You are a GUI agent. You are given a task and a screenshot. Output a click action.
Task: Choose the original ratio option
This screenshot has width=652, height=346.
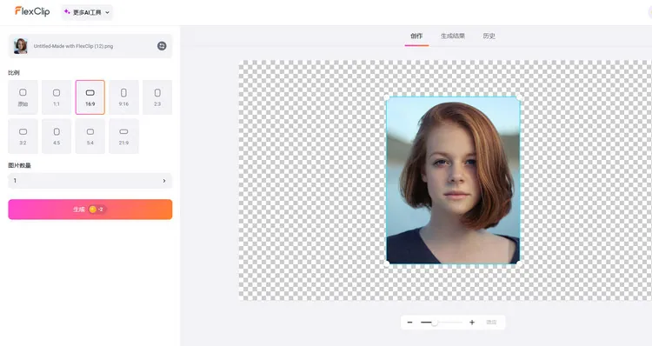pyautogui.click(x=23, y=97)
